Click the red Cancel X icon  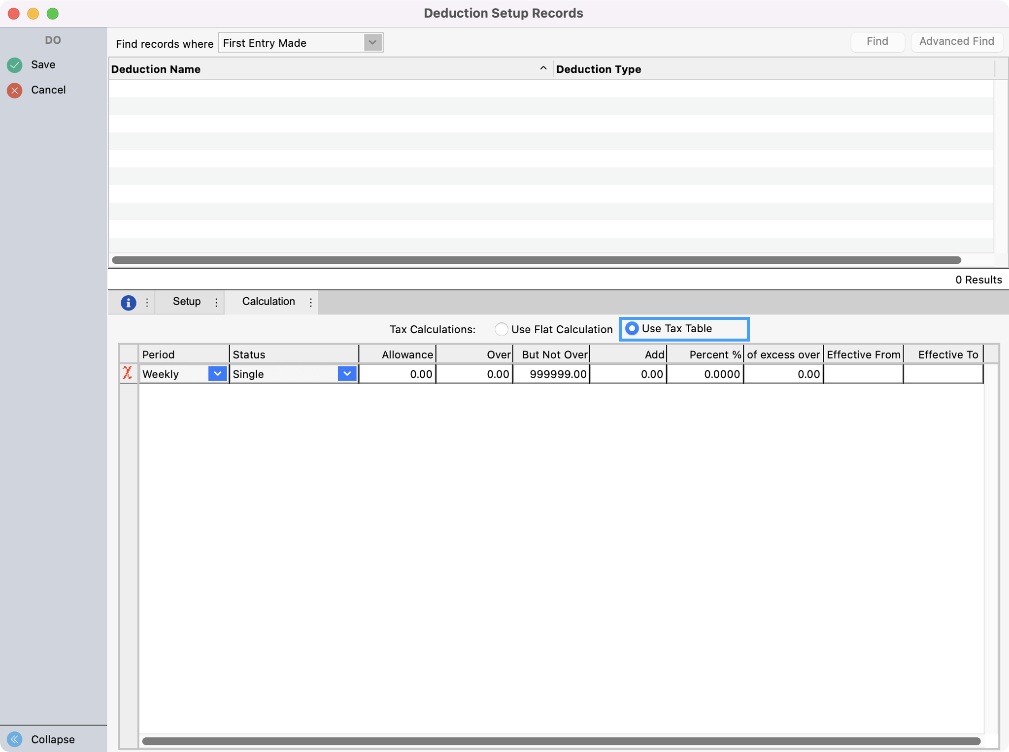15,90
